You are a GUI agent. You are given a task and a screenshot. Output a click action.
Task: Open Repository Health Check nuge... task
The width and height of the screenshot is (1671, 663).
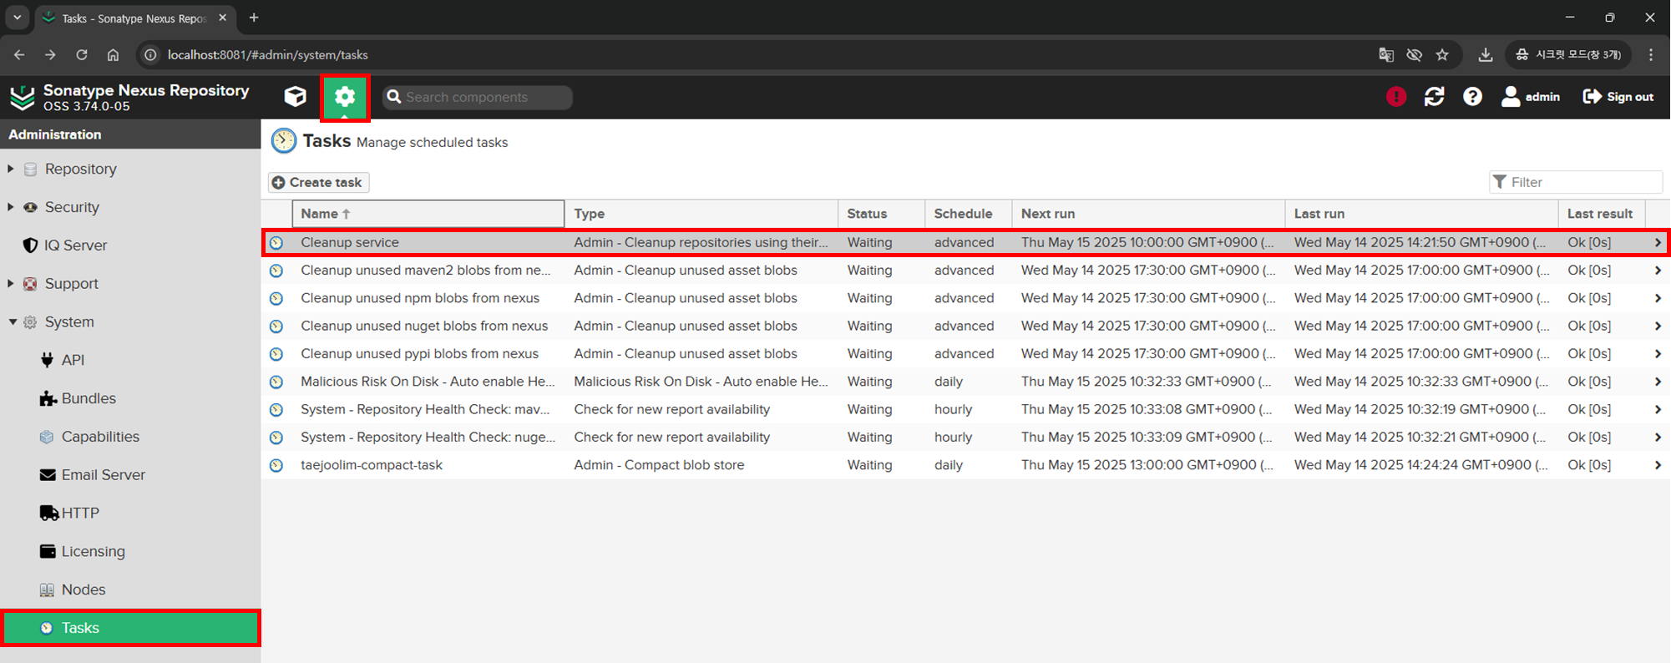click(x=965, y=438)
